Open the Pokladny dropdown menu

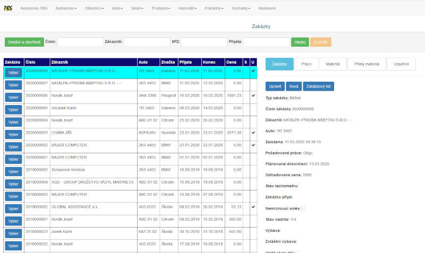point(214,8)
